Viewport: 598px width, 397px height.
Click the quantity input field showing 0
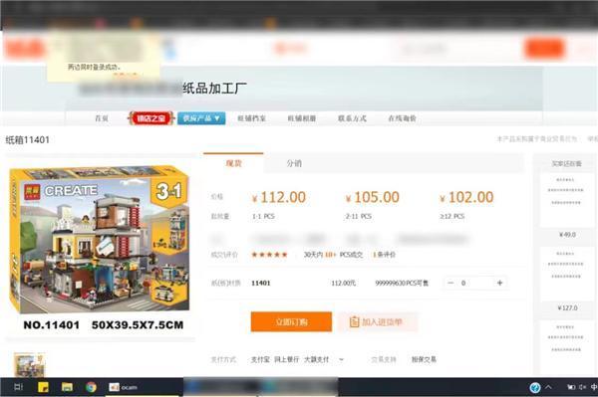(475, 283)
